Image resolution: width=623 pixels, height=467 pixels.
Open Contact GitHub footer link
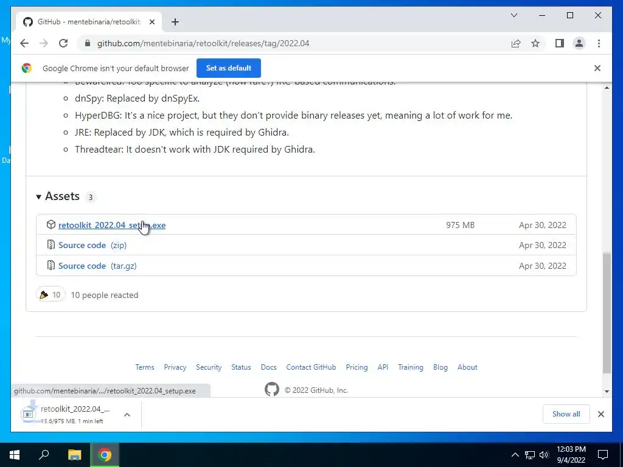click(311, 367)
